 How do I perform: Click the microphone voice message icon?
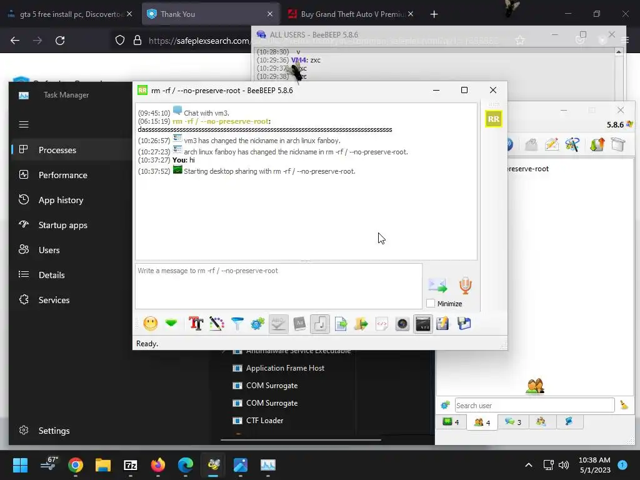[465, 285]
